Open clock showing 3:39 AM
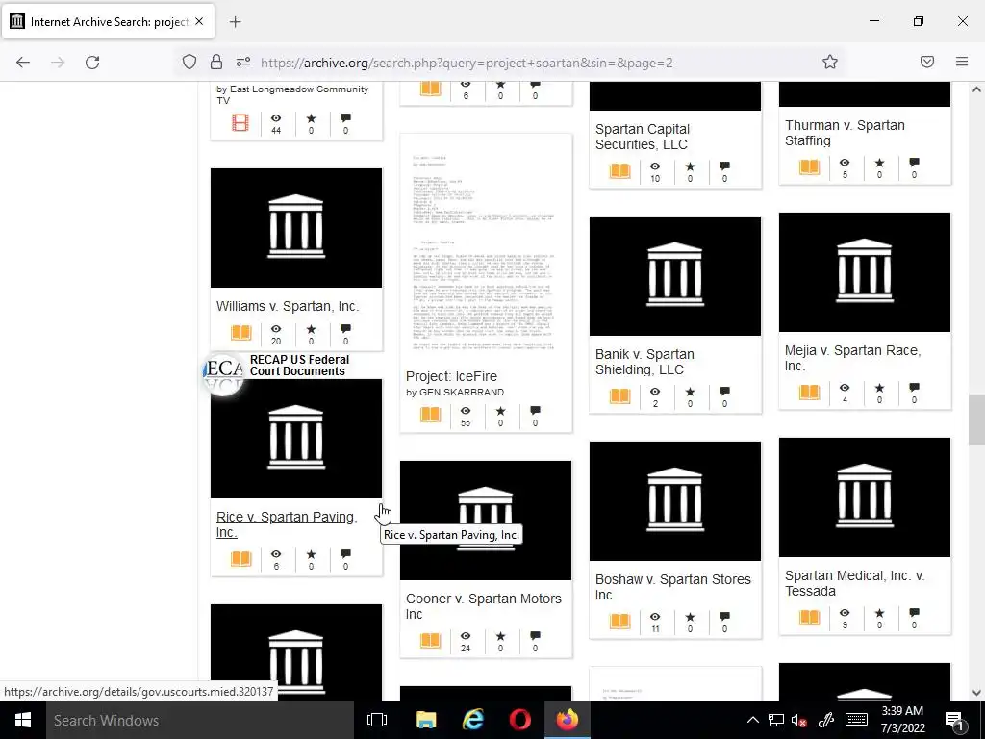The height and width of the screenshot is (739, 985). coord(902,720)
